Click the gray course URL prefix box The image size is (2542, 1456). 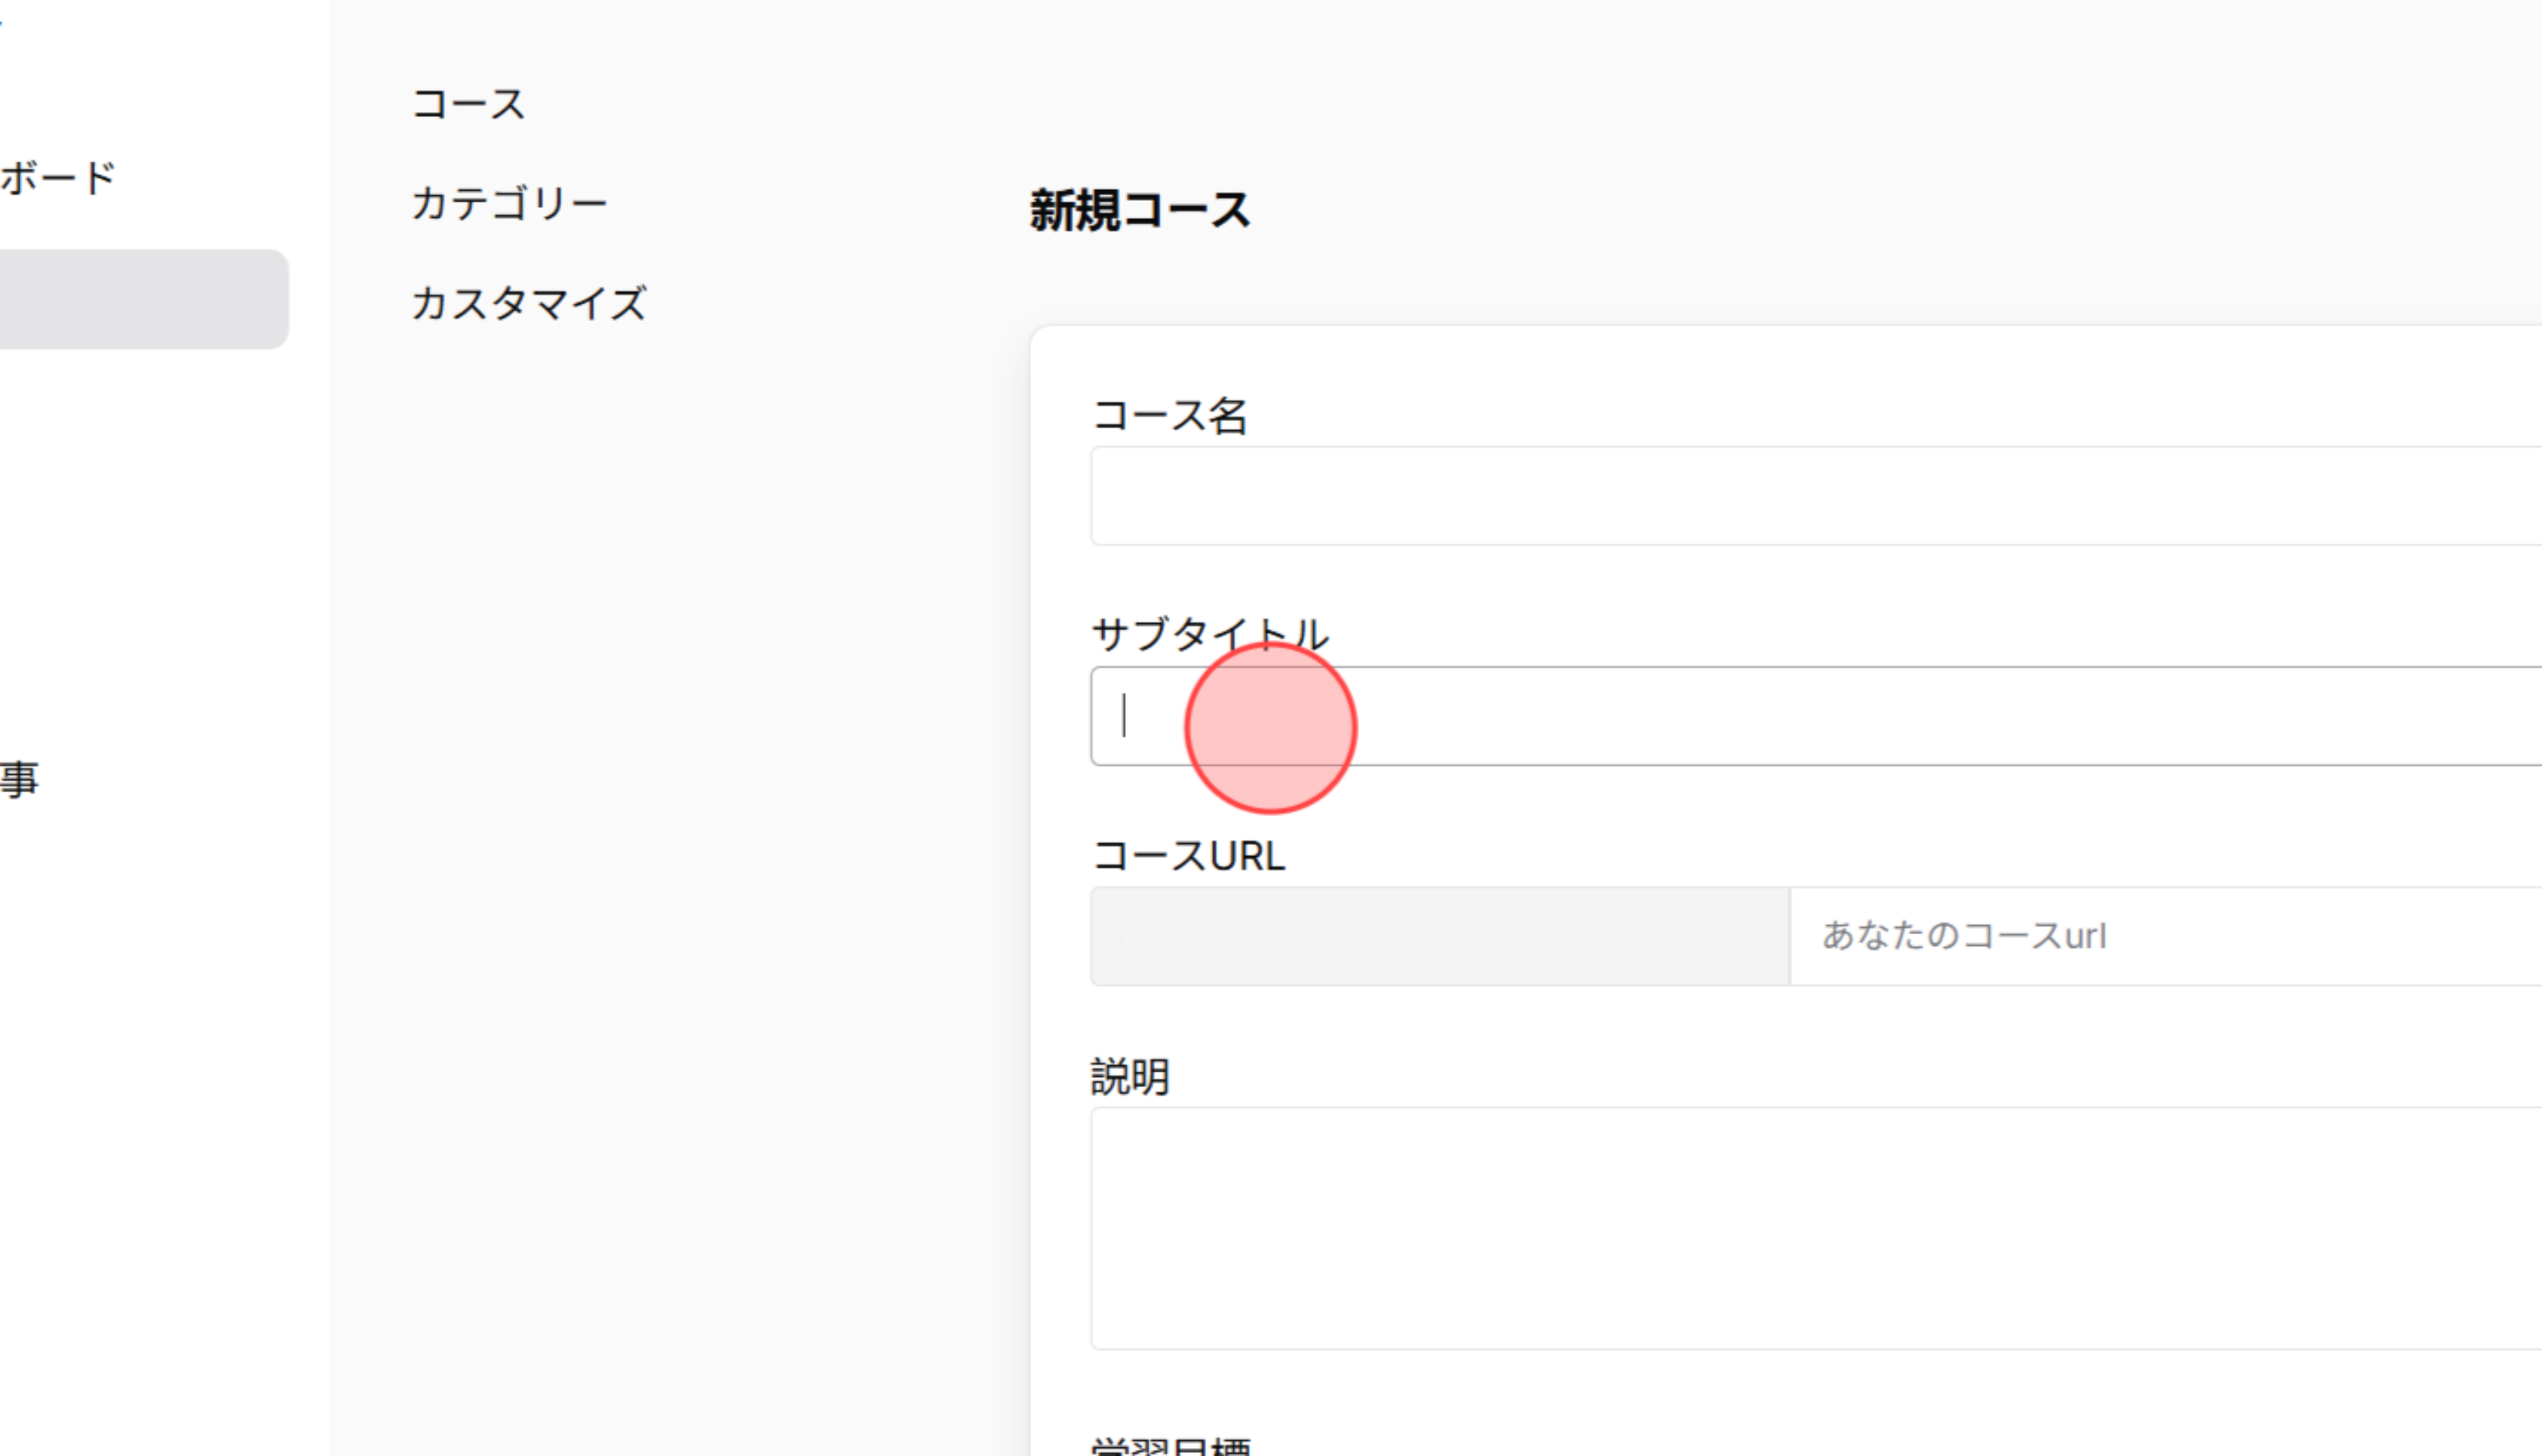(1431, 936)
